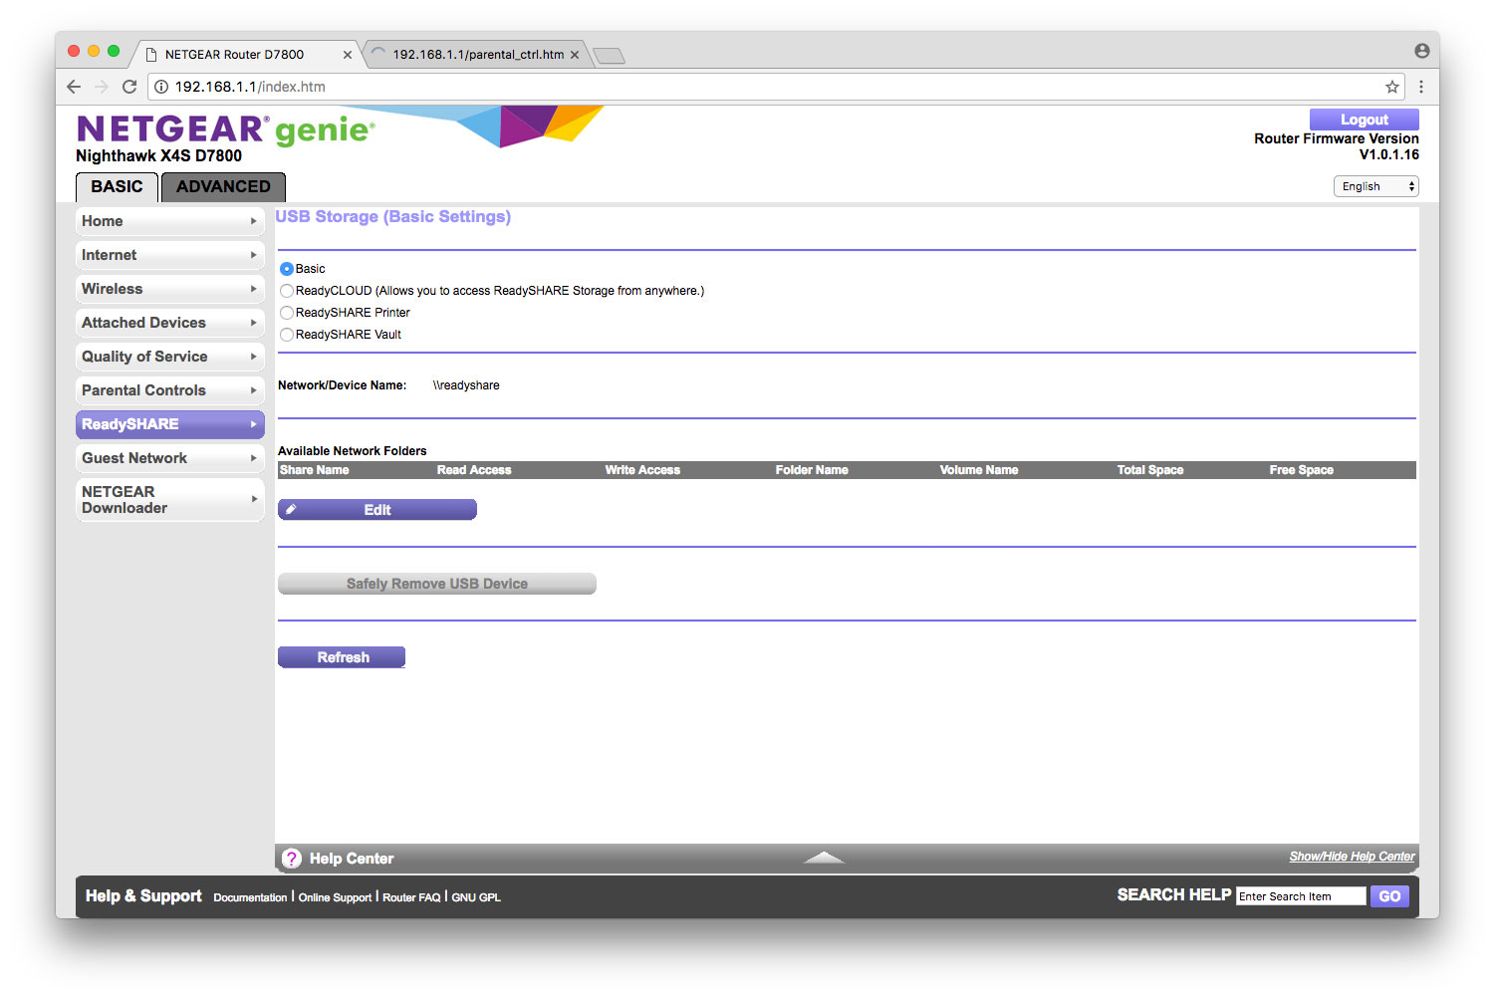Click the NETGEAR genie logo
Viewport: 1495px width, 998px height.
point(226,129)
